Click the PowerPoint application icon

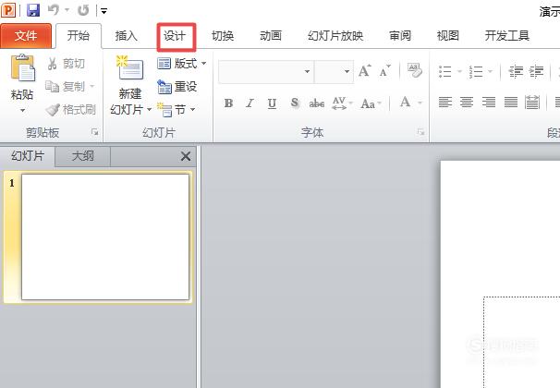[8, 10]
